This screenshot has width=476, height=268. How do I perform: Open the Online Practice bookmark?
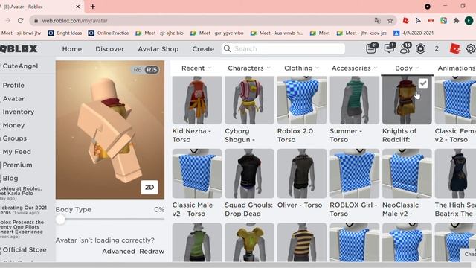[x=109, y=33]
